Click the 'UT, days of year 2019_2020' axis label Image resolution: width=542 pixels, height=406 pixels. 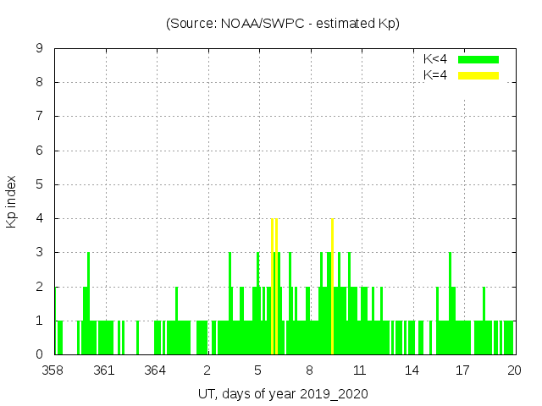coord(283,394)
